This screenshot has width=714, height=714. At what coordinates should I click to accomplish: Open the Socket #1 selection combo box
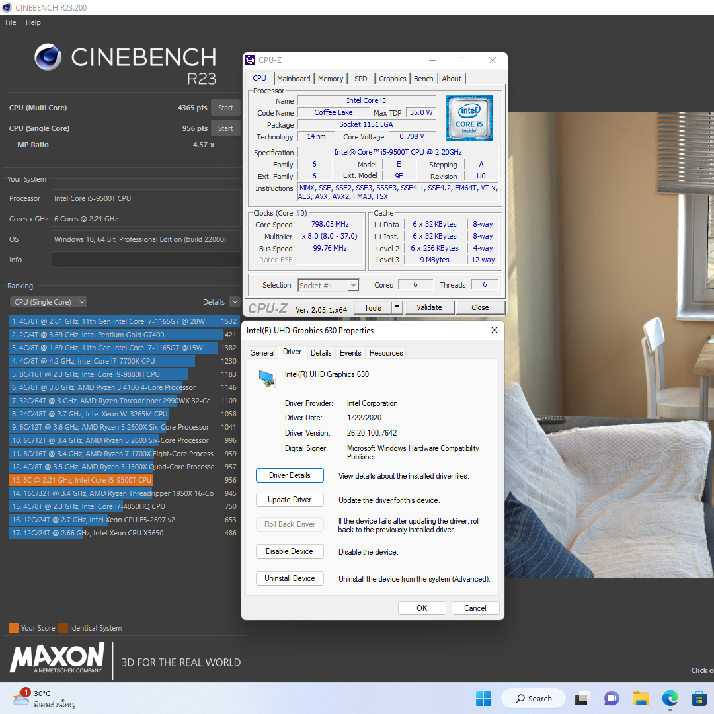(x=328, y=286)
